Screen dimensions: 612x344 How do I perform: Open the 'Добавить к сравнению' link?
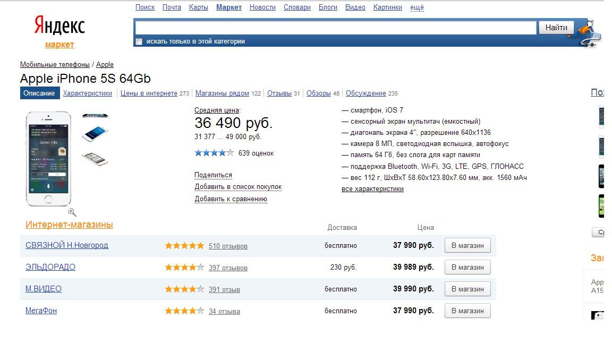pyautogui.click(x=231, y=199)
